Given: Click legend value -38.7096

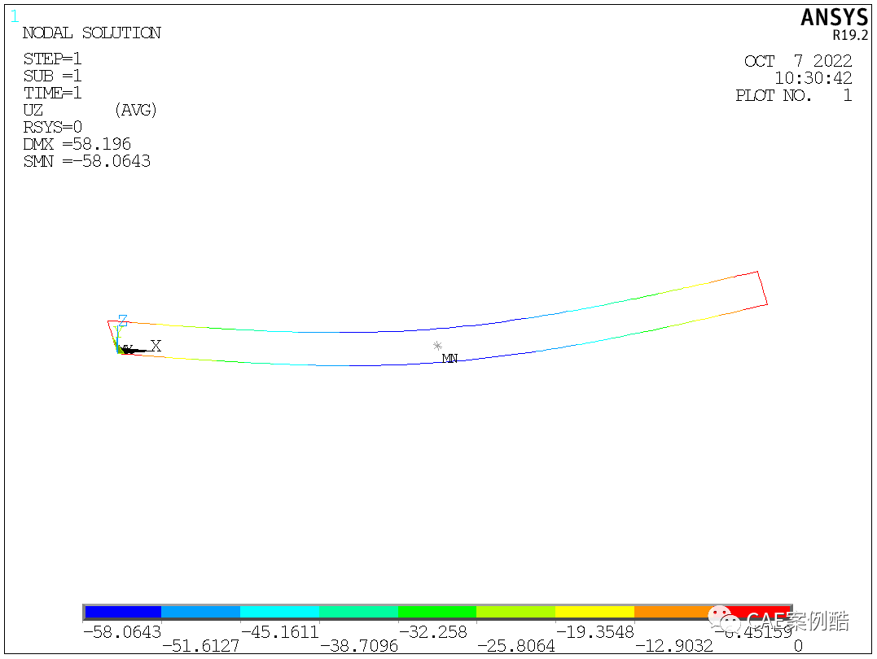Looking at the screenshot, I should 358,646.
